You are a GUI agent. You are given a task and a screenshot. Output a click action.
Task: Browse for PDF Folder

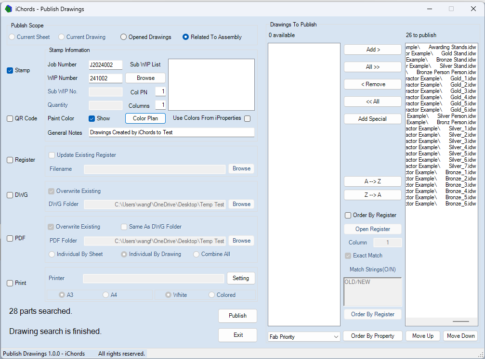241,241
